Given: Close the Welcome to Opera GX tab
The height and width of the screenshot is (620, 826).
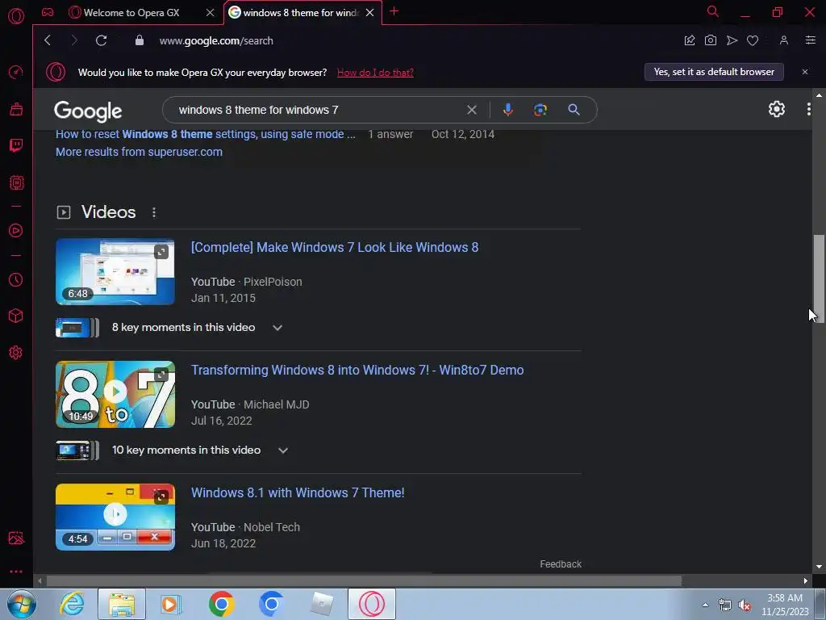Looking at the screenshot, I should 211,13.
